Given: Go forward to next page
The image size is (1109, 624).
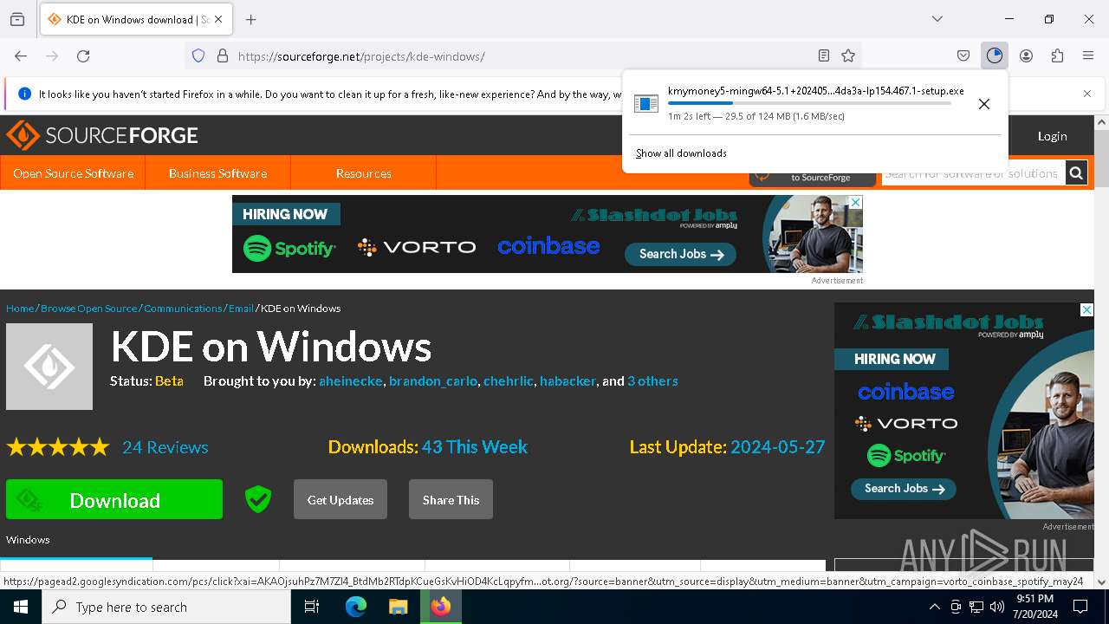Looking at the screenshot, I should pyautogui.click(x=52, y=55).
